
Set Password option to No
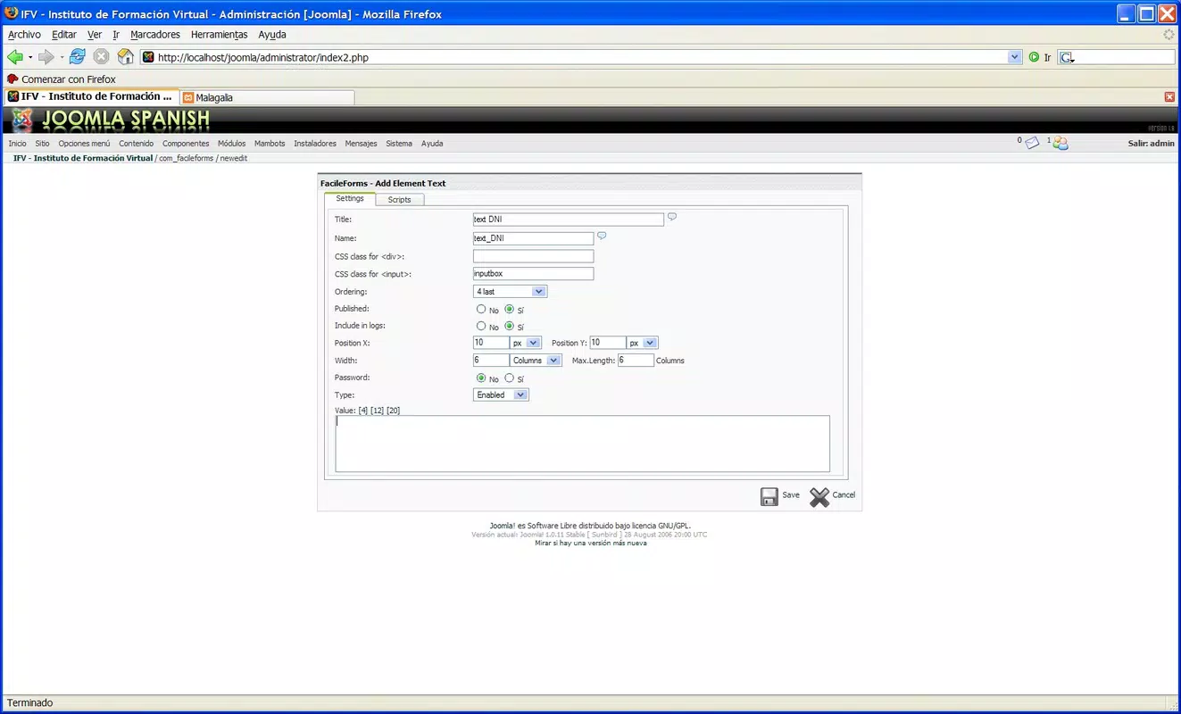point(481,378)
